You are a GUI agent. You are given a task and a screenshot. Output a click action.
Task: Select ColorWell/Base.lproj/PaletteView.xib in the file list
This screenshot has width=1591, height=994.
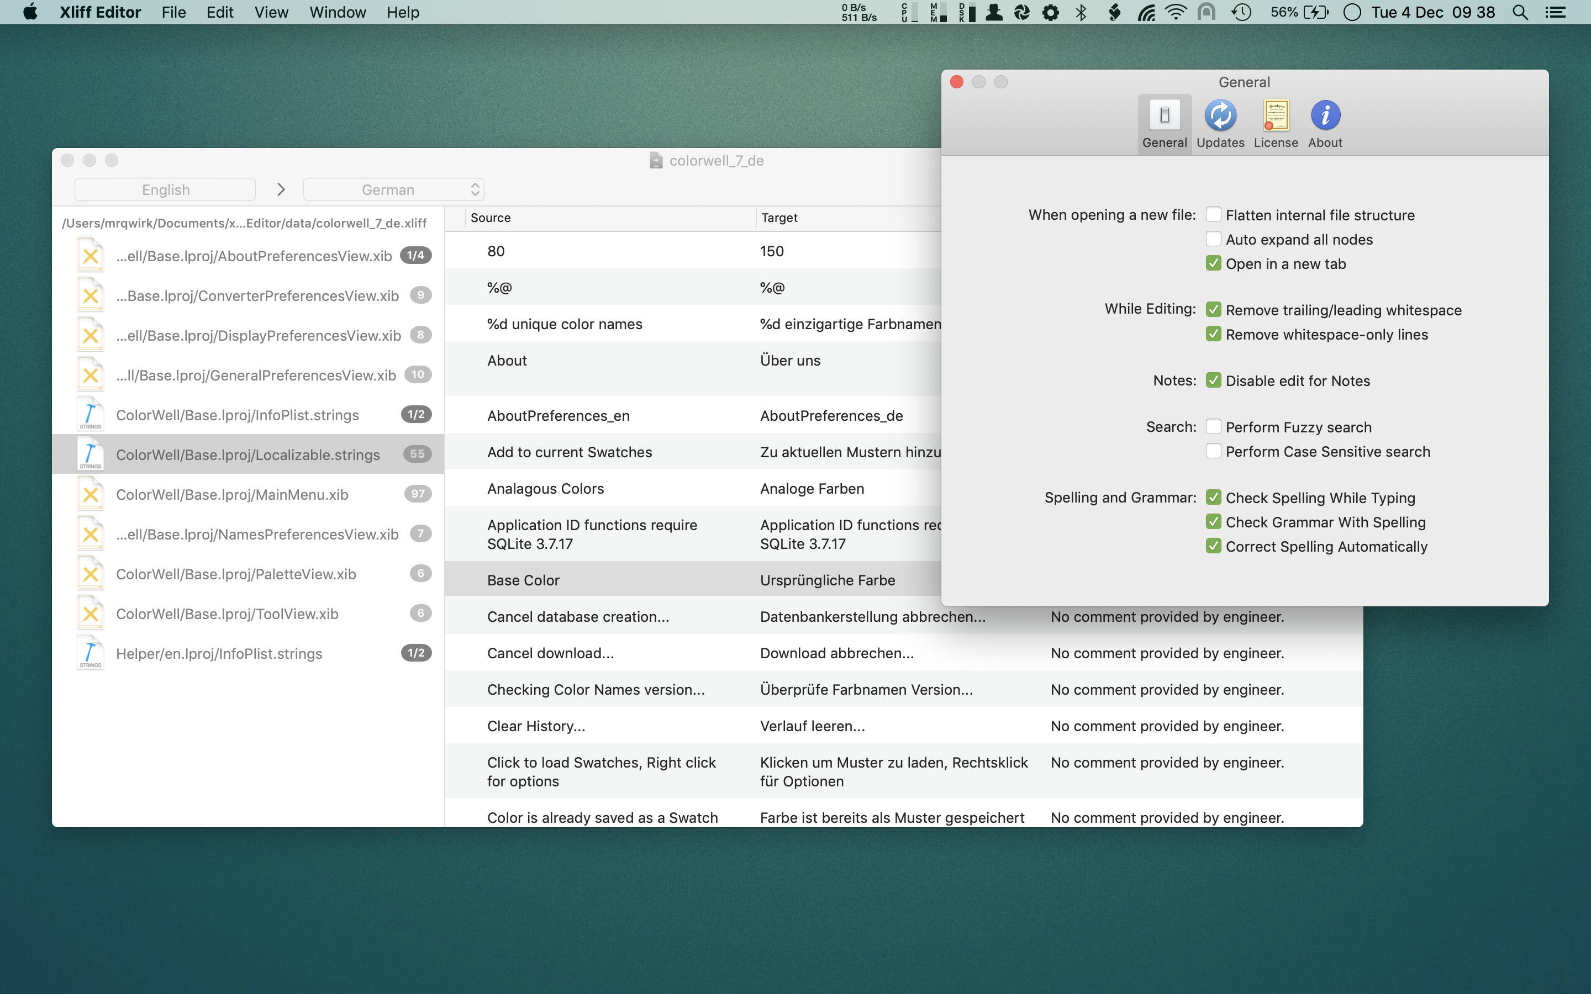(x=248, y=574)
